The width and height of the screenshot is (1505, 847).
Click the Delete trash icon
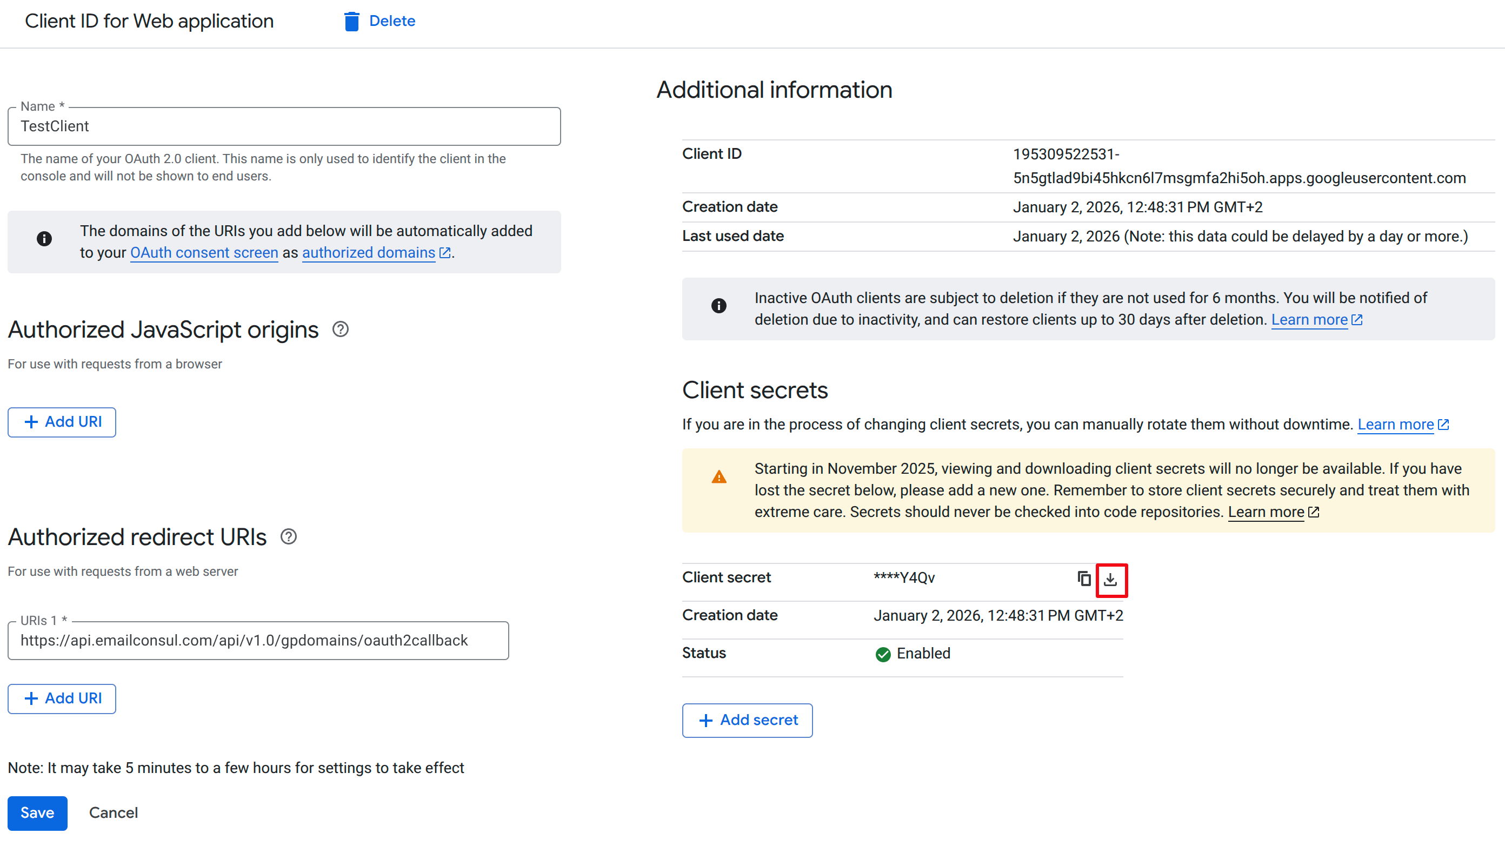tap(352, 21)
